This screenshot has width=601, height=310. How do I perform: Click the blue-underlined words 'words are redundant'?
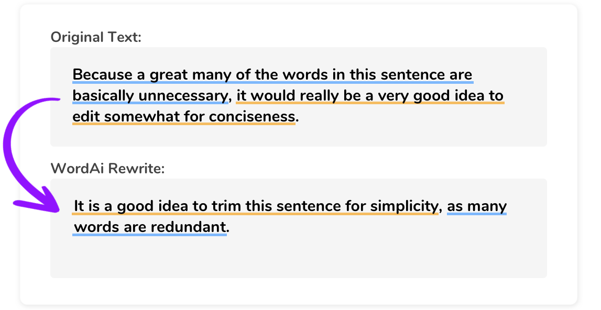coord(150,227)
